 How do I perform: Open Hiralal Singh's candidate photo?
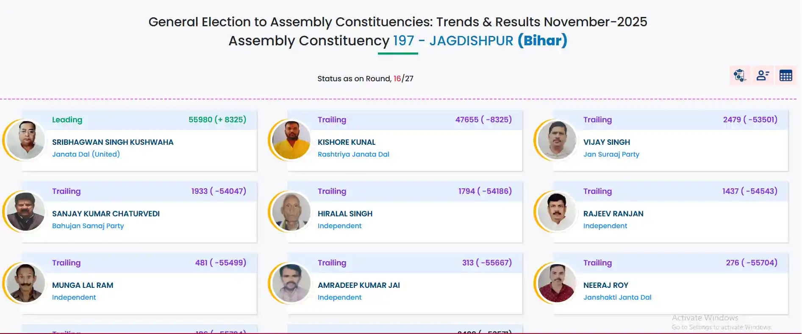pos(291,212)
